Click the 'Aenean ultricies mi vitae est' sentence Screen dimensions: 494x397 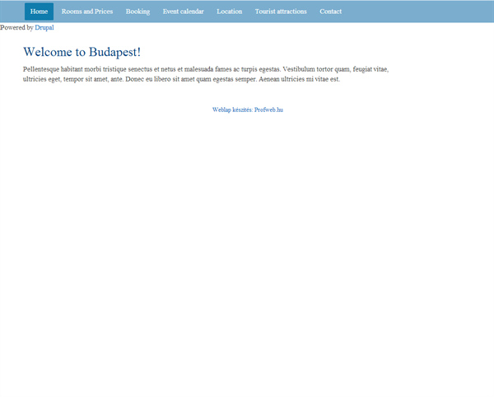[300, 79]
